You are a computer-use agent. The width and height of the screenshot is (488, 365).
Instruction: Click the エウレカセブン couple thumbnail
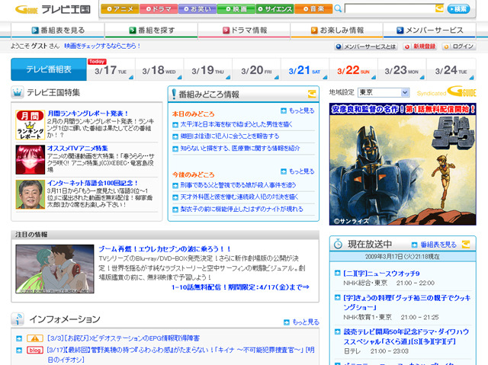[x=55, y=269]
